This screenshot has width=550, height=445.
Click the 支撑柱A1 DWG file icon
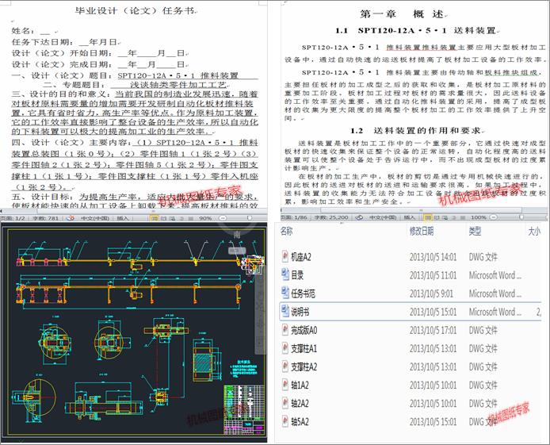[285, 348]
